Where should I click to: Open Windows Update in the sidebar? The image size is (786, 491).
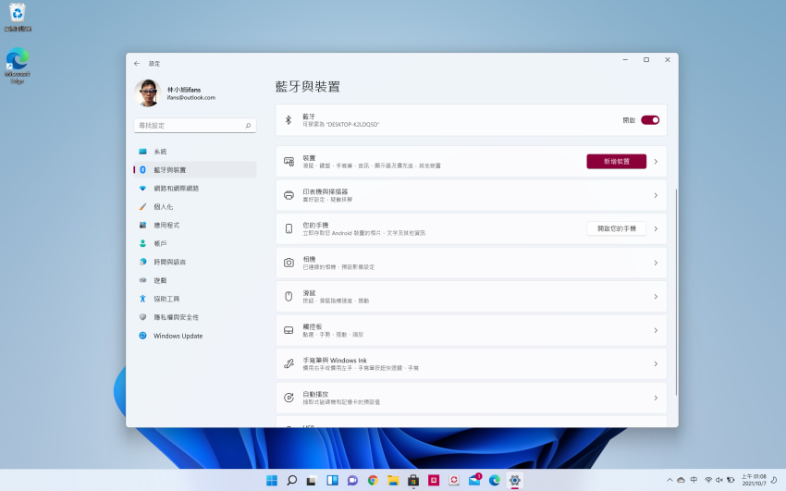click(x=195, y=336)
